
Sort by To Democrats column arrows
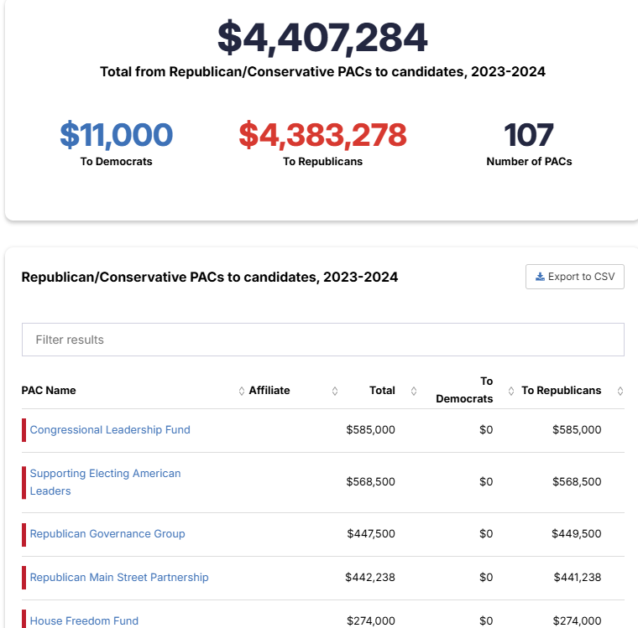[511, 391]
